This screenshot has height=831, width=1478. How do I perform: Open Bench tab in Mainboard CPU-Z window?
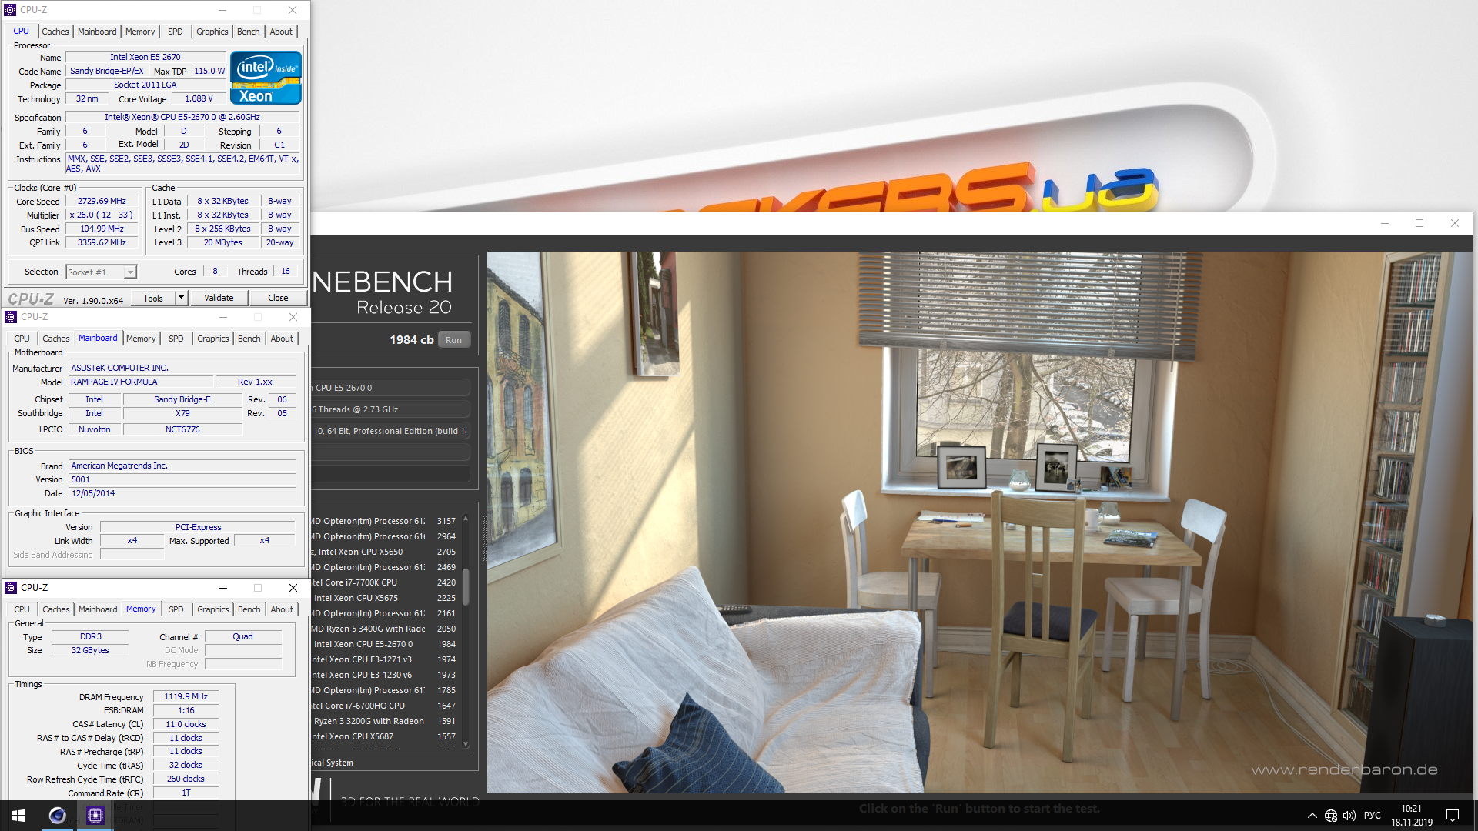click(249, 339)
